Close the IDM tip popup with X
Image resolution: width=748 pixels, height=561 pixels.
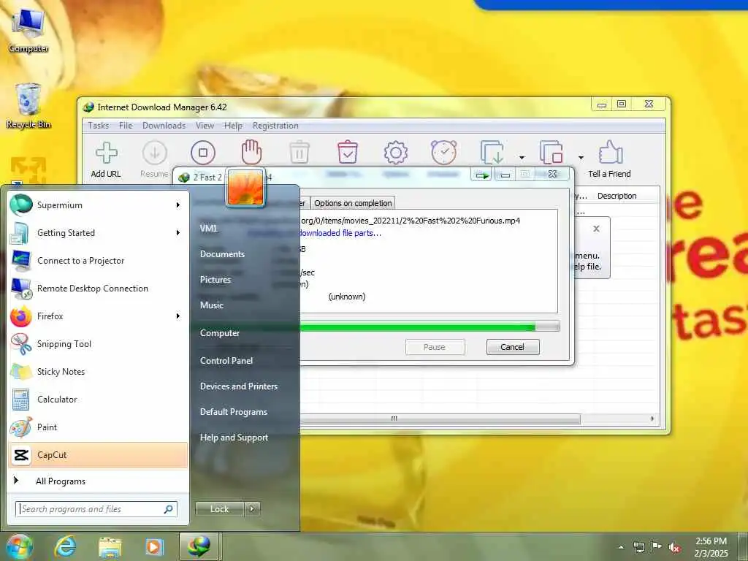point(596,229)
